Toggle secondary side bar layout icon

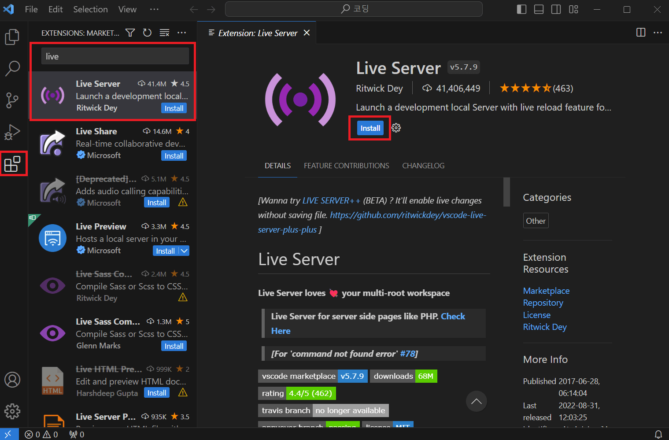tap(556, 9)
